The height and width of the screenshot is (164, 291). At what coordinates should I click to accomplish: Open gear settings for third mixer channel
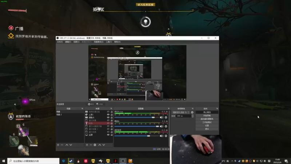point(166,136)
